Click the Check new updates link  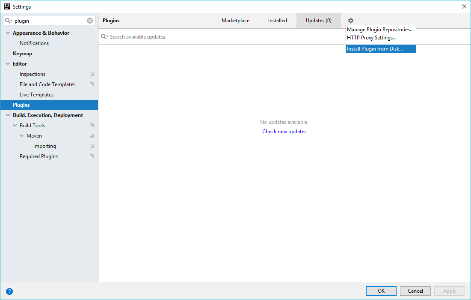click(284, 132)
